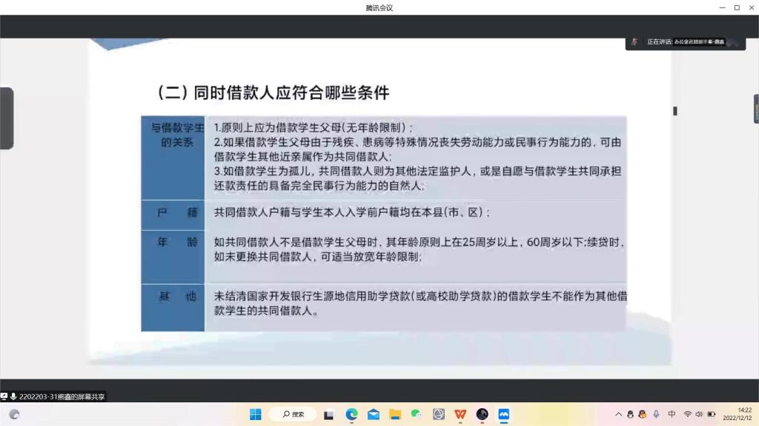Click the screen share icon beside 2202203-31
This screenshot has height=426, width=759.
click(4, 396)
